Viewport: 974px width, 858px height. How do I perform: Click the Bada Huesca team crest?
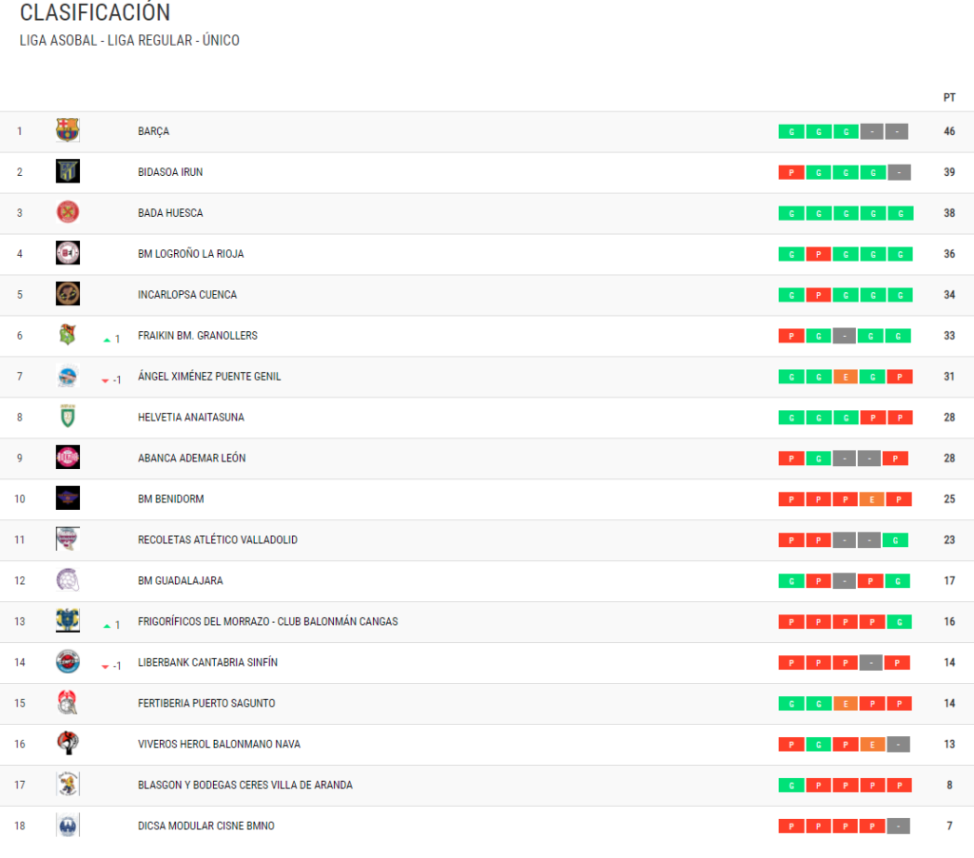[68, 212]
